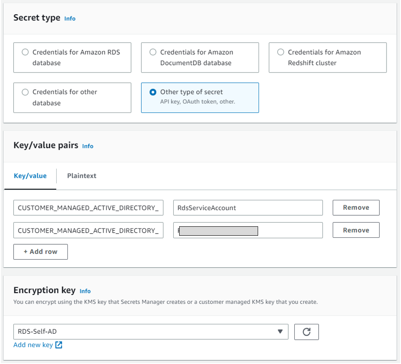Click the second row redacted value field
Image resolution: width=401 pixels, height=364 pixels.
pos(248,231)
